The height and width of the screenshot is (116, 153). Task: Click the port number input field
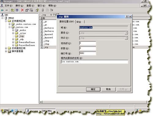coord(88,53)
